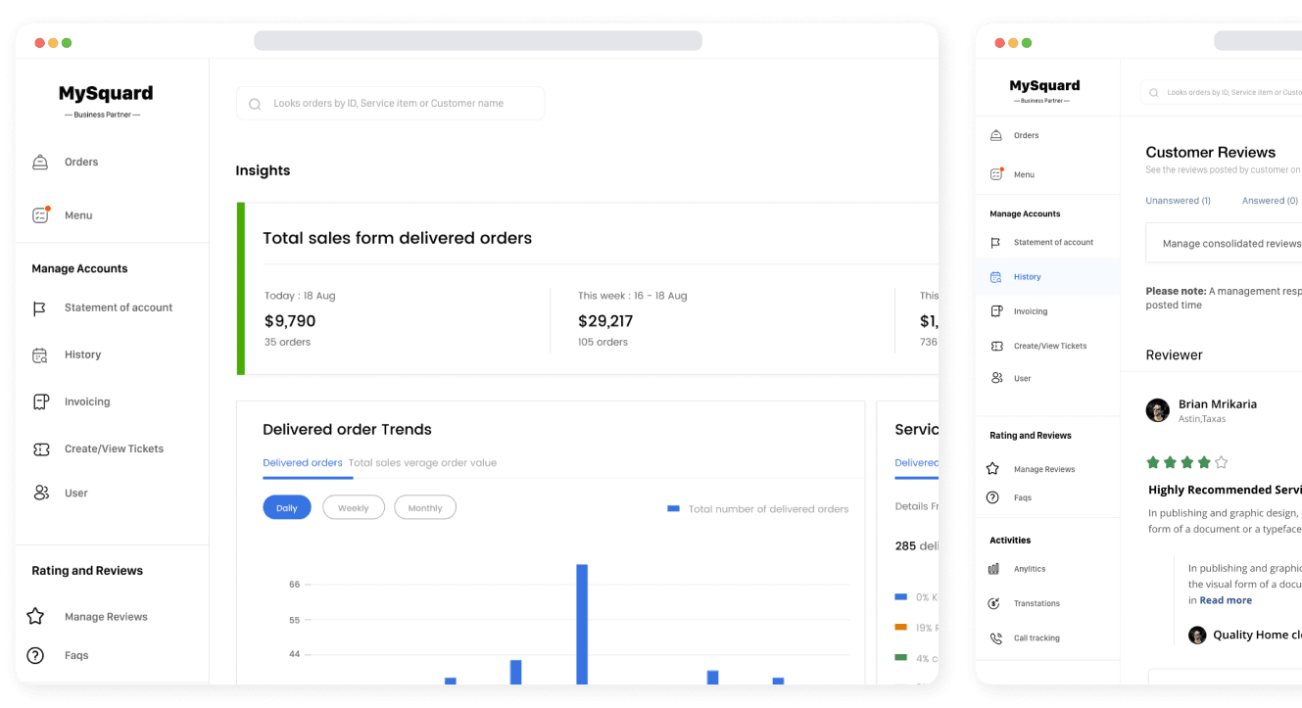
Task: Select the Menu icon in the sidebar
Action: [39, 214]
